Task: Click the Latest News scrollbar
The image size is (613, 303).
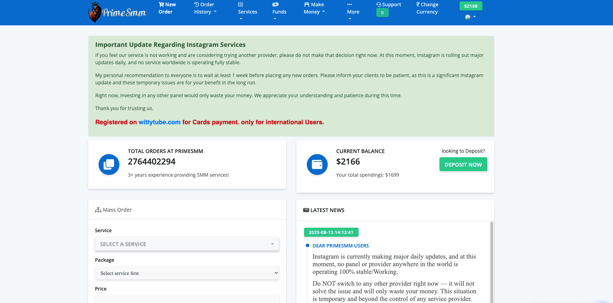Action: click(x=492, y=260)
